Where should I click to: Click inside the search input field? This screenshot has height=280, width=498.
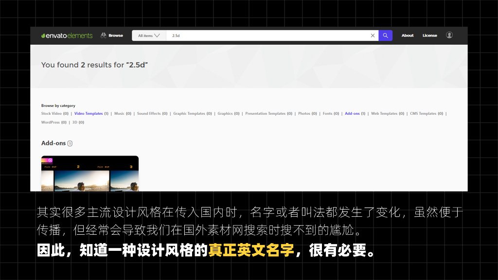click(243, 35)
